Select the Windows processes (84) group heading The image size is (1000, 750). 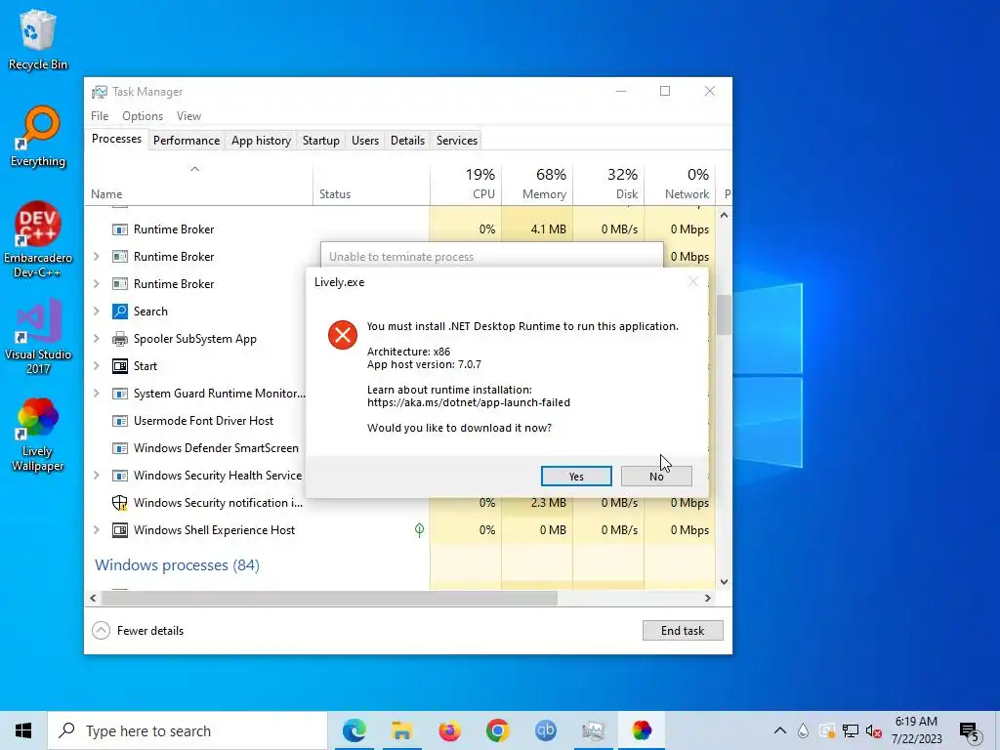pyautogui.click(x=177, y=565)
